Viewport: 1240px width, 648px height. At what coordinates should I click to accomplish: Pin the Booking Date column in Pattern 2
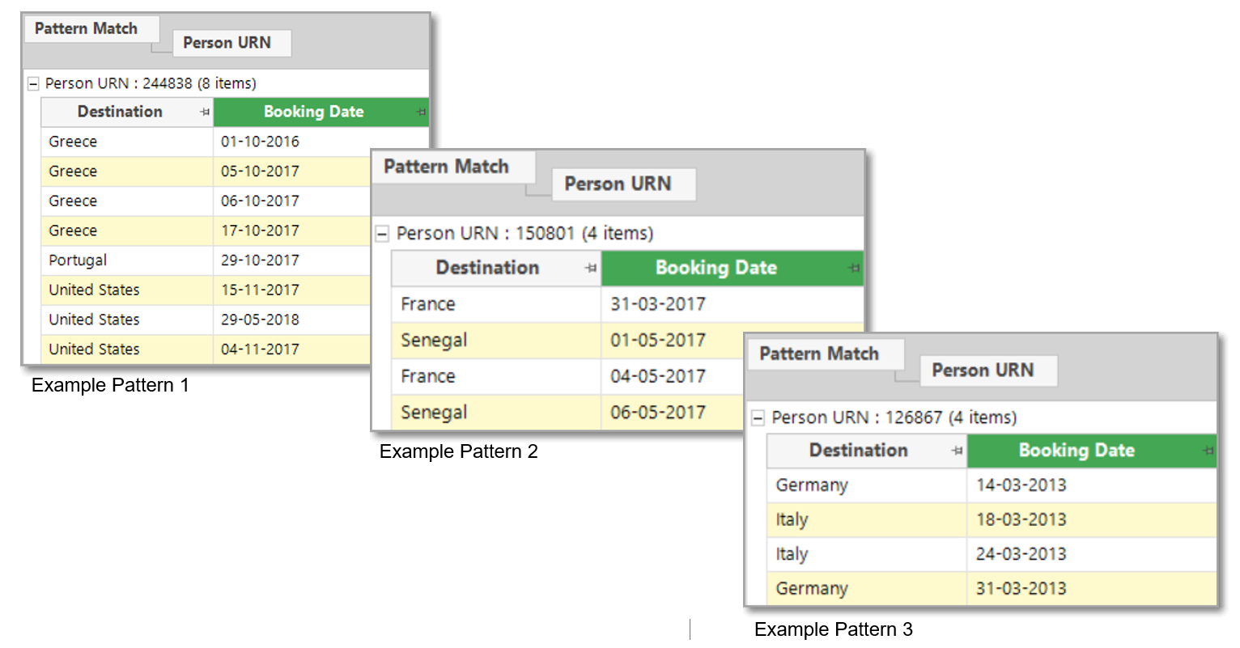(854, 268)
